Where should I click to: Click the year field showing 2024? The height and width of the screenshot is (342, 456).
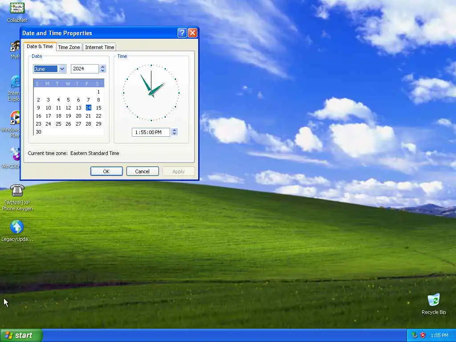pyautogui.click(x=85, y=69)
